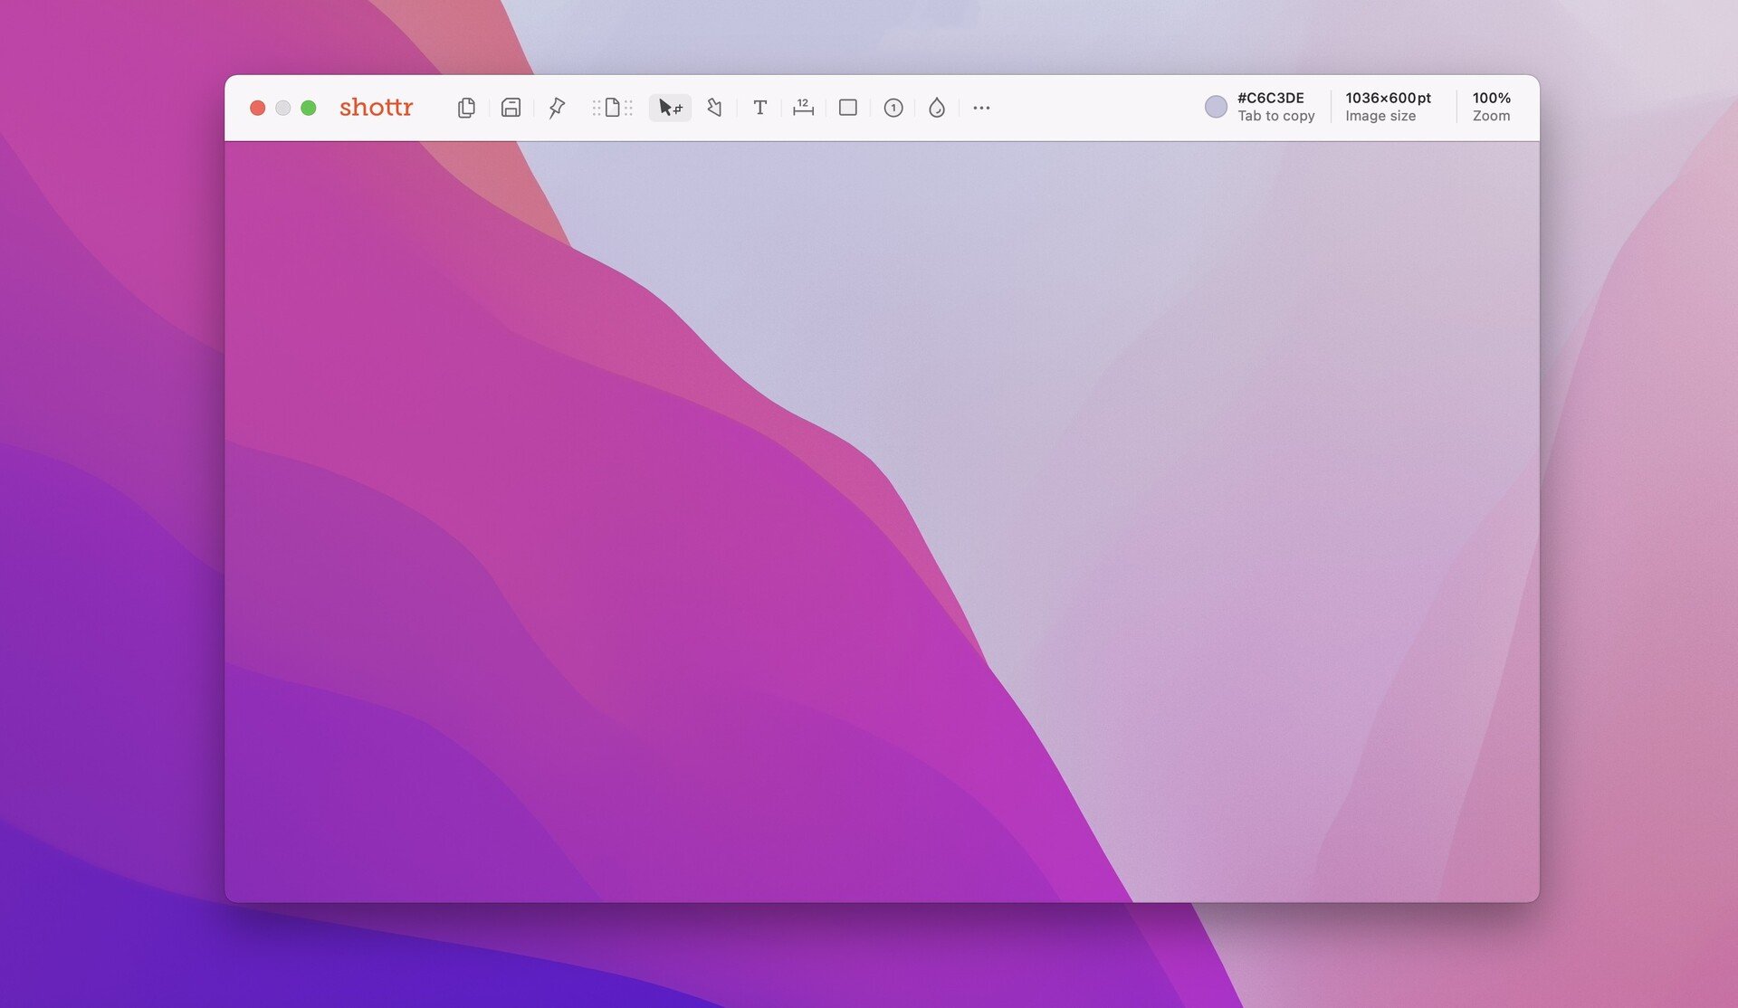Viewport: 1738px width, 1008px height.
Task: Select the pointer selection tool
Action: 670,108
